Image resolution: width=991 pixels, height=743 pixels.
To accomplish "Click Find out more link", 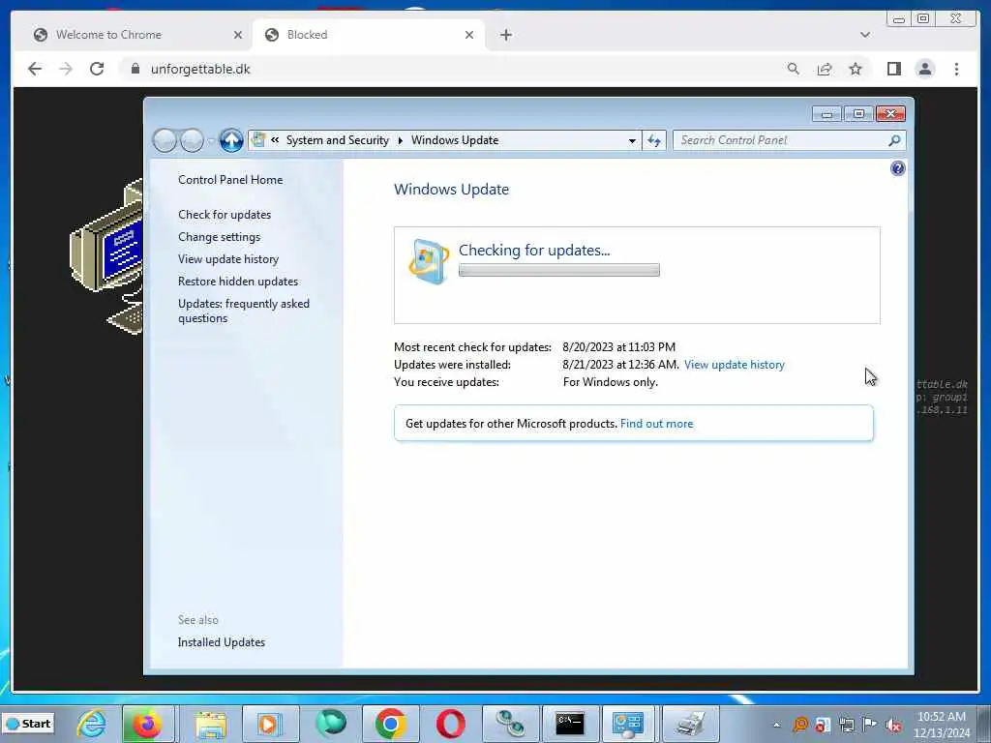I will click(x=657, y=424).
